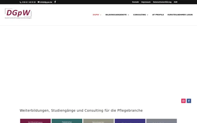The image size is (197, 123).
Task: Click the Weiterbildungen, Studiengänge und Consulting heading
Action: (81, 111)
